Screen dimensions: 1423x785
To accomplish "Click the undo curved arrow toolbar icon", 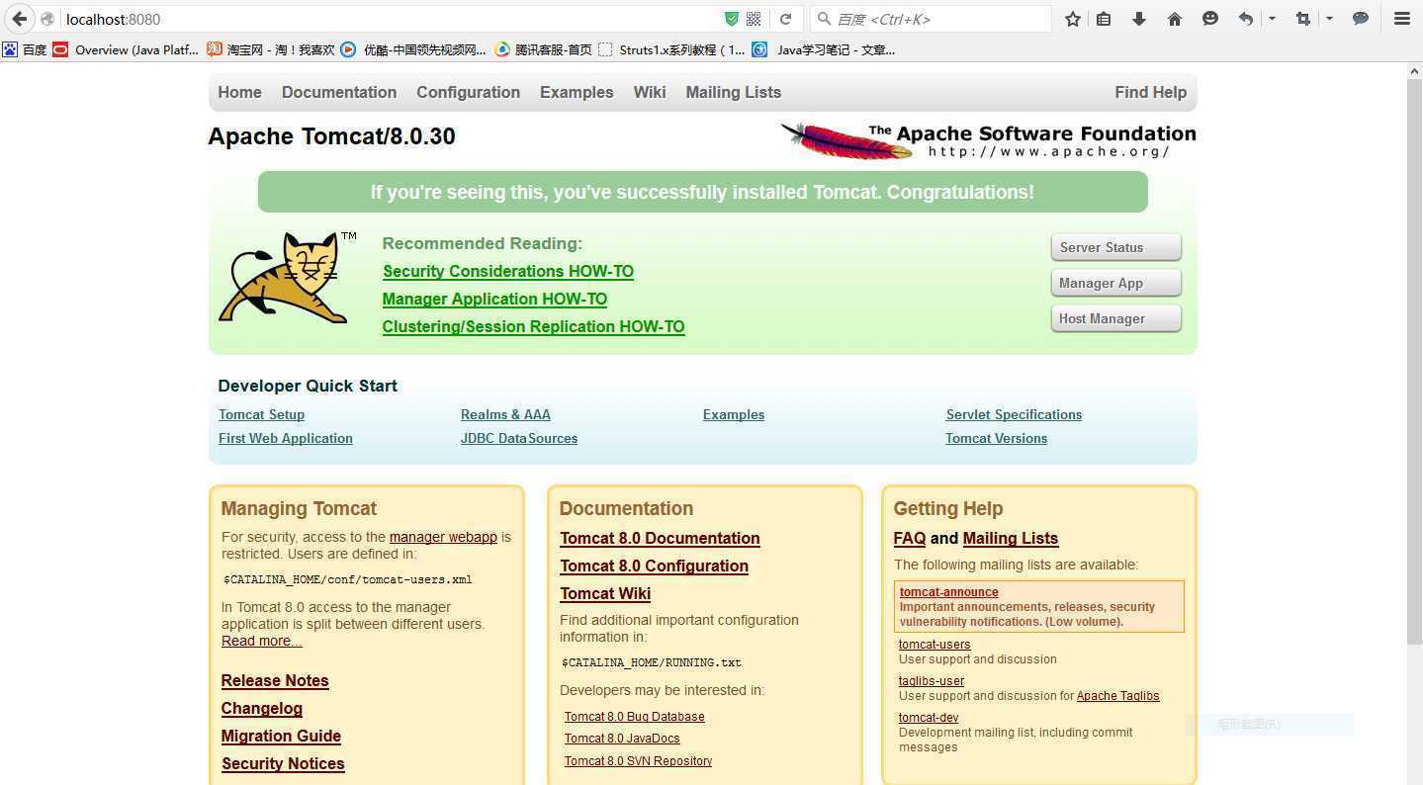I will 1246,19.
